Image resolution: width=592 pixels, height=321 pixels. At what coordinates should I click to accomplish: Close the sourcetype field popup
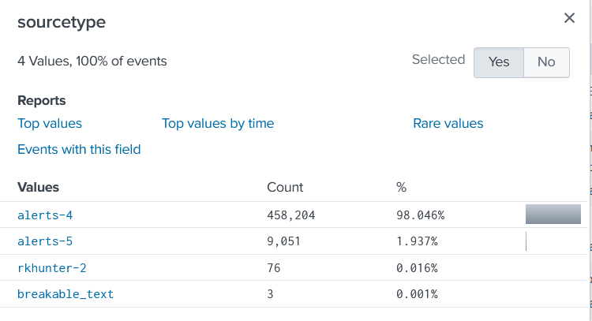[x=569, y=18]
